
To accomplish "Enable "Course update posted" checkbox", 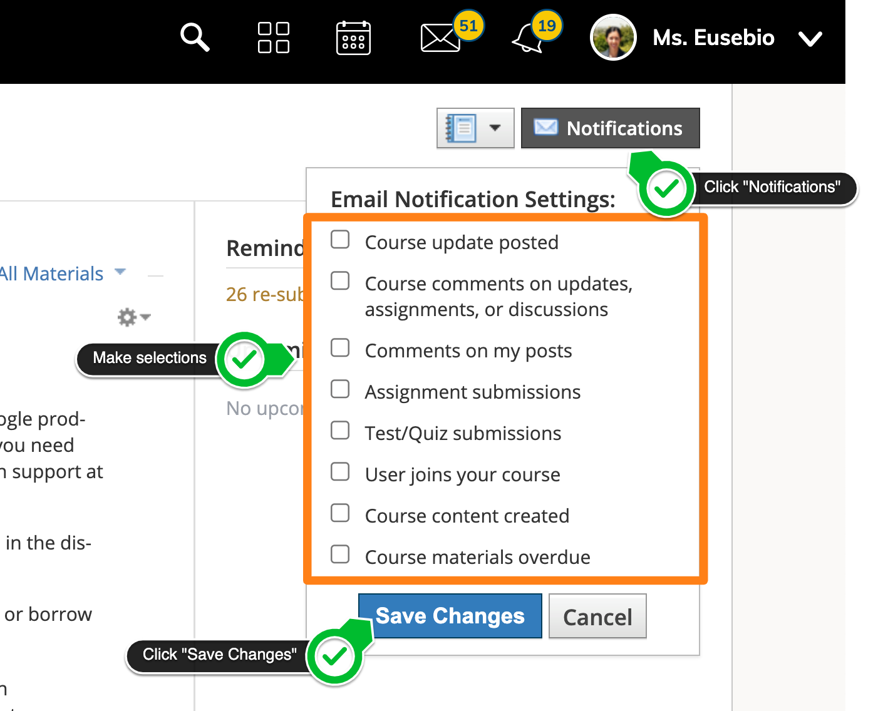I will click(340, 240).
